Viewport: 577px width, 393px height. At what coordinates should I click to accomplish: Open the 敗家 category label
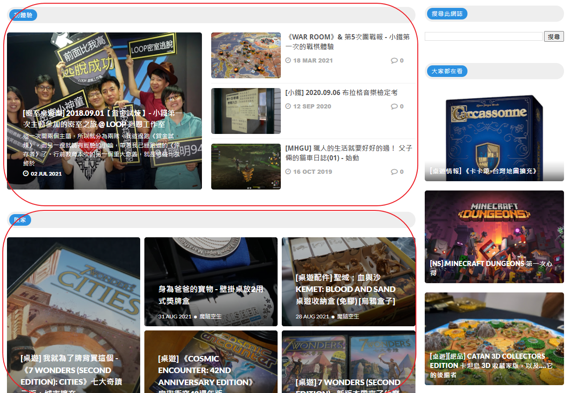(x=20, y=220)
